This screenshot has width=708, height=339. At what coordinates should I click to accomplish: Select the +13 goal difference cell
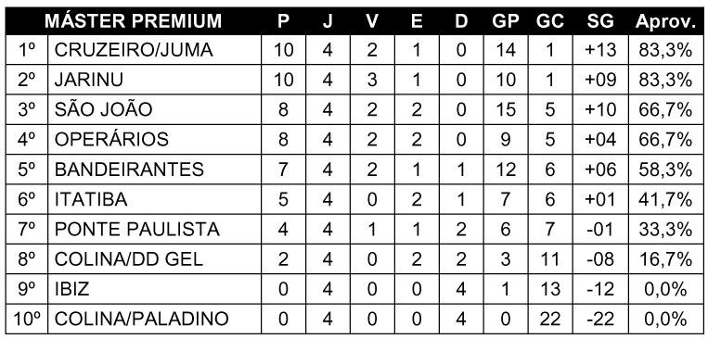click(x=600, y=50)
